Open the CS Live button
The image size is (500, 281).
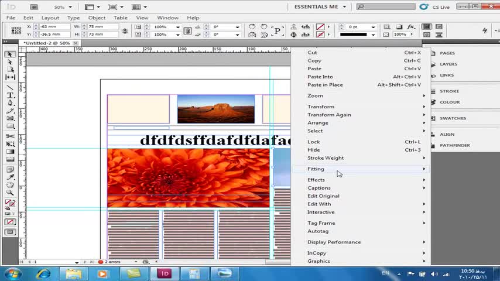click(x=434, y=6)
